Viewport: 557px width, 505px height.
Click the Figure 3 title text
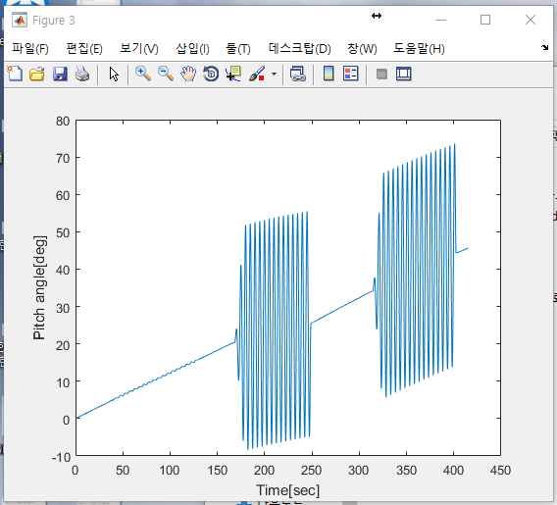click(54, 21)
